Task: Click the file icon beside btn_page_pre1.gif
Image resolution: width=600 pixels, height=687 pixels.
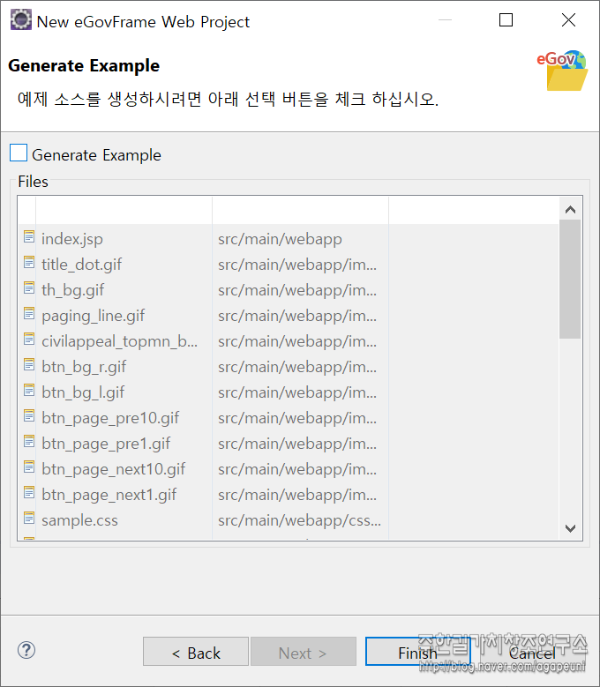Action: (29, 441)
